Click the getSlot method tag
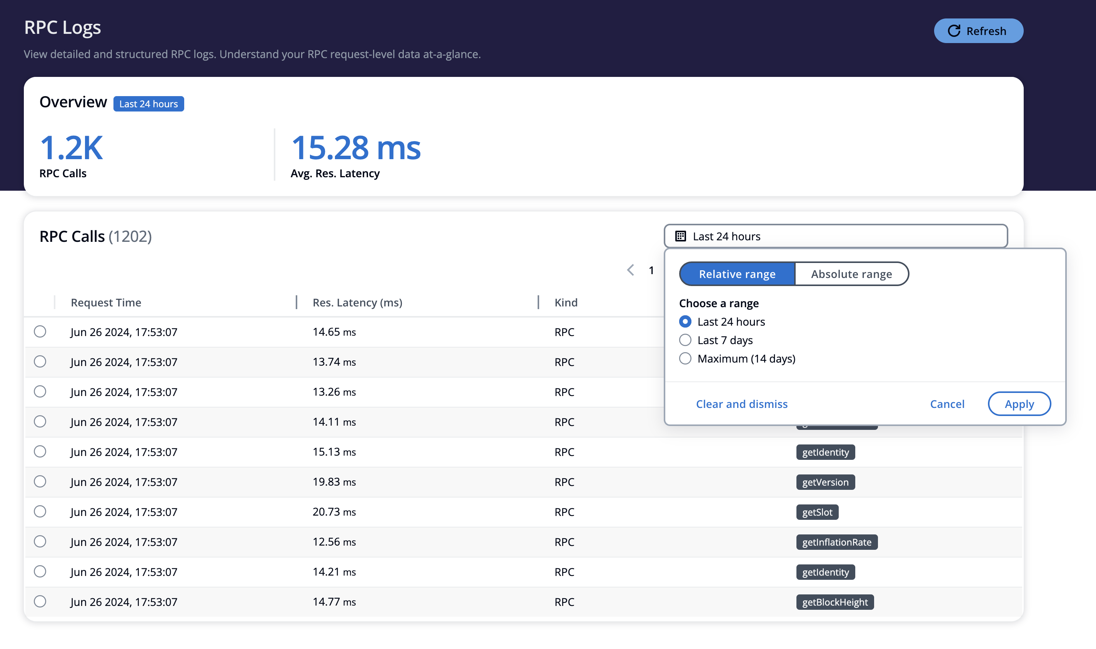Viewport: 1096px width, 649px height. point(817,512)
